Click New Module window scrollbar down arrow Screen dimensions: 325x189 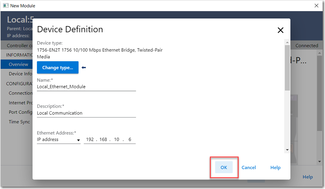[319, 162]
